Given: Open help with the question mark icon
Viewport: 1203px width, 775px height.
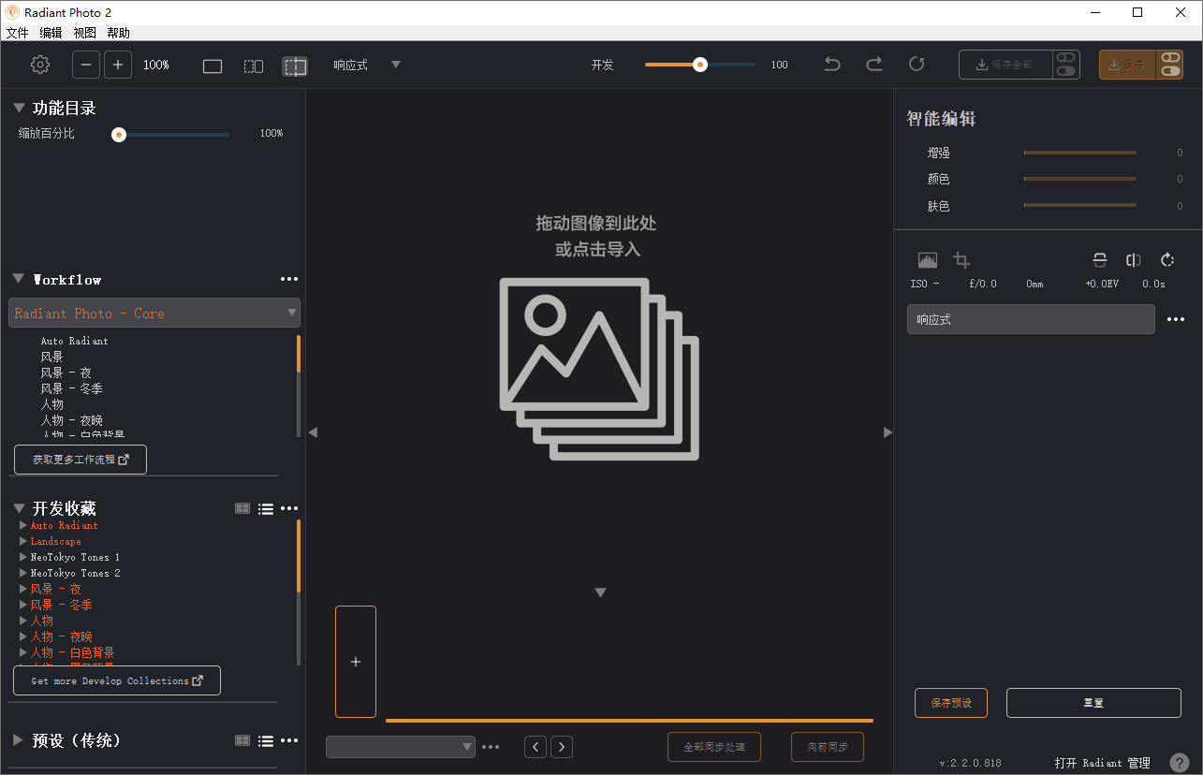Looking at the screenshot, I should click(x=1180, y=763).
